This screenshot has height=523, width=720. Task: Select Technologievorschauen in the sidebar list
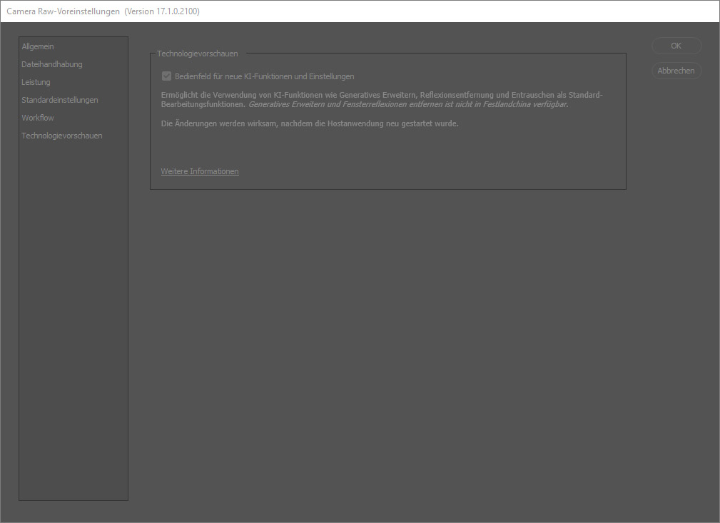click(x=62, y=136)
